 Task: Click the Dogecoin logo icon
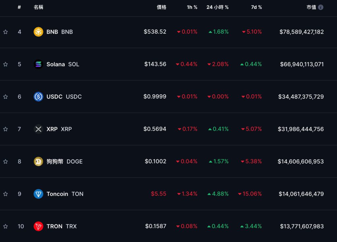coord(39,161)
